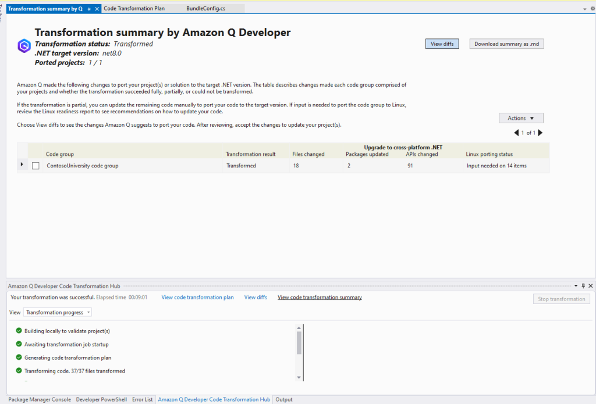Switch to BundleConfig.cs tab
The height and width of the screenshot is (404, 596).
pyautogui.click(x=205, y=8)
